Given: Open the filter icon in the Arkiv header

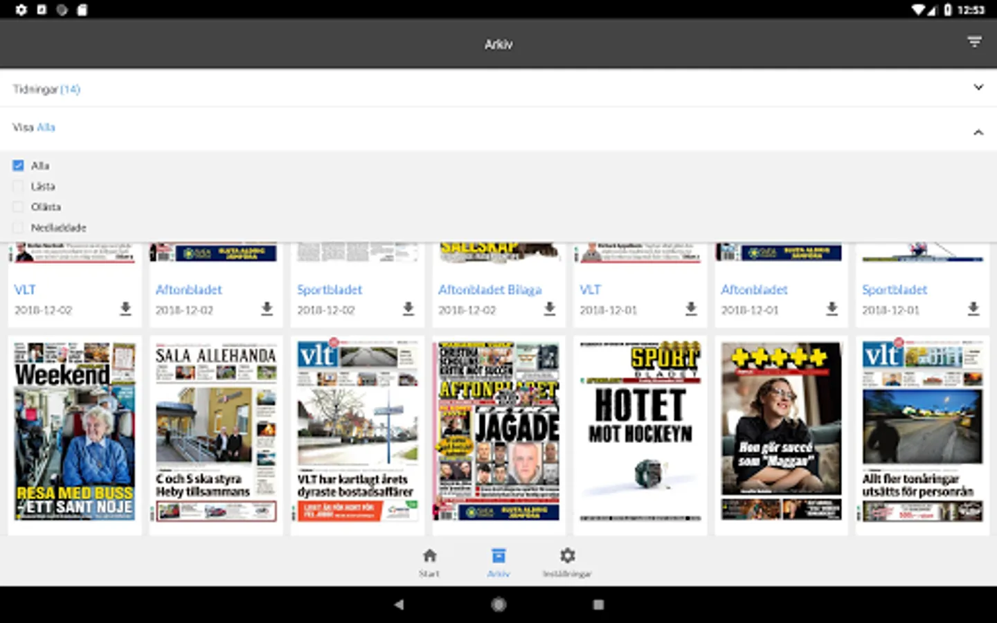Looking at the screenshot, I should coord(974,43).
